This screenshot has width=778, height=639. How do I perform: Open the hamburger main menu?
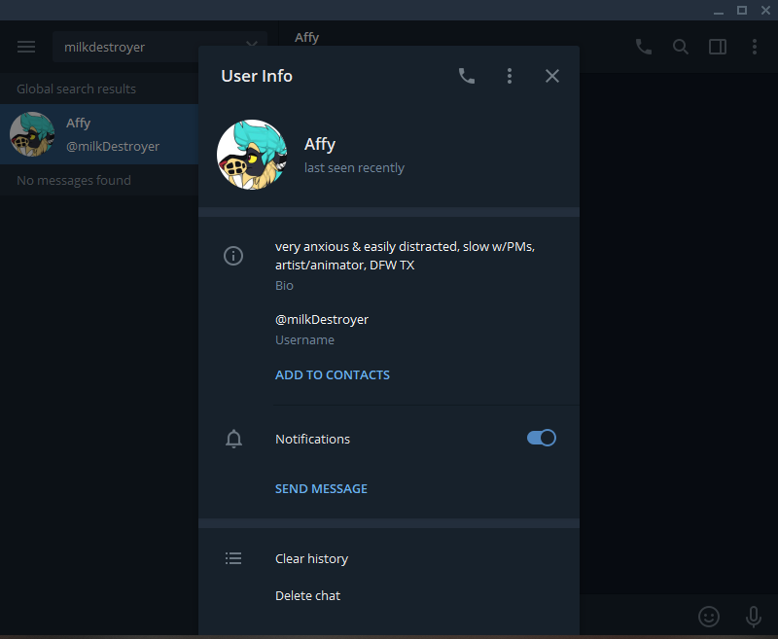(26, 47)
